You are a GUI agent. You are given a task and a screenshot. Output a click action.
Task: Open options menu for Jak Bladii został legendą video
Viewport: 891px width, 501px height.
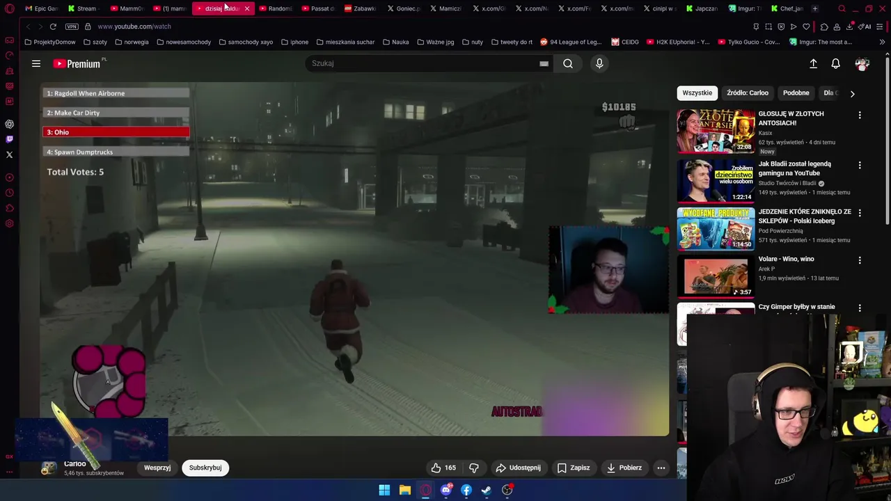(x=860, y=165)
